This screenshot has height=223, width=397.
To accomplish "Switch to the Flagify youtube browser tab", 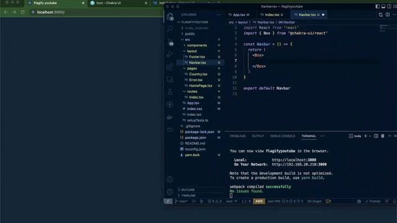I will click(56, 3).
